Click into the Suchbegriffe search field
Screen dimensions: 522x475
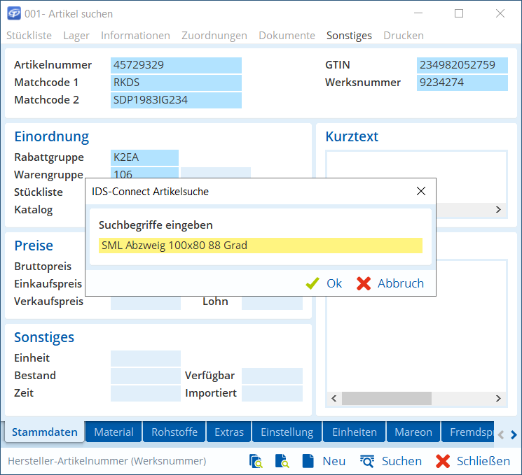261,246
